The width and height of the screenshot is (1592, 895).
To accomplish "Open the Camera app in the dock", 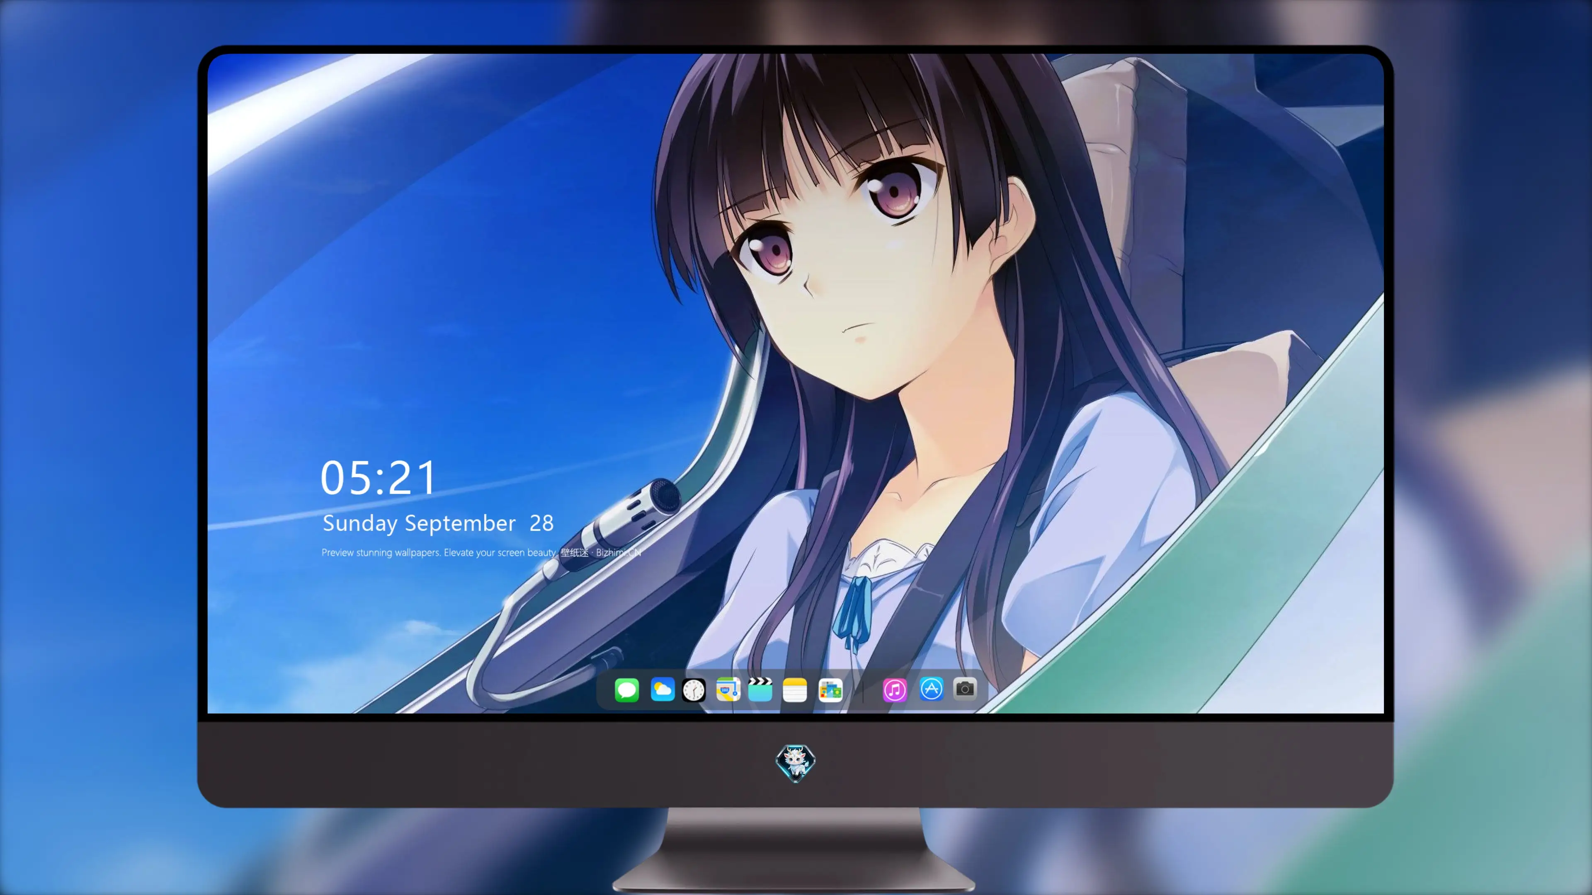I will pyautogui.click(x=965, y=689).
